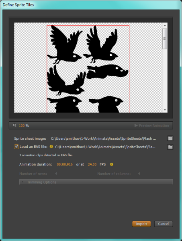Click the Cancel button
Screen dimensions: 182x241
pos(164,224)
